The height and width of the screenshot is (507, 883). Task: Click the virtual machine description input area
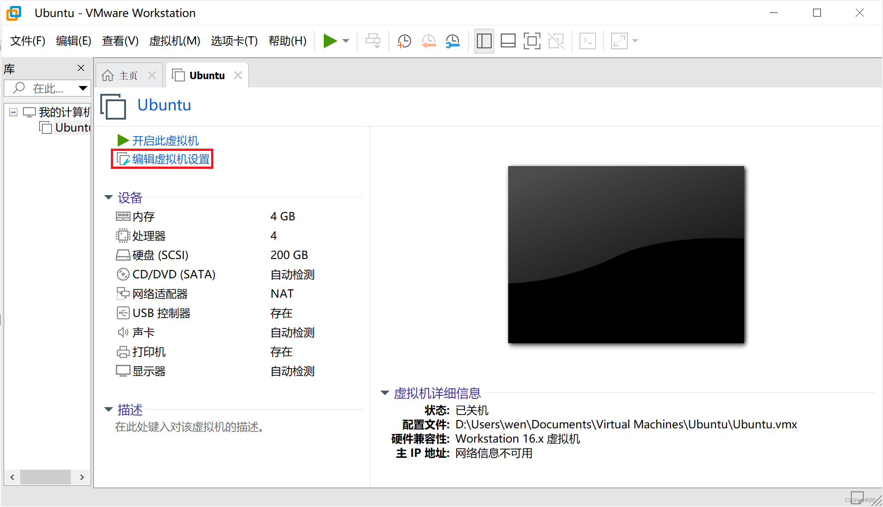pos(189,427)
